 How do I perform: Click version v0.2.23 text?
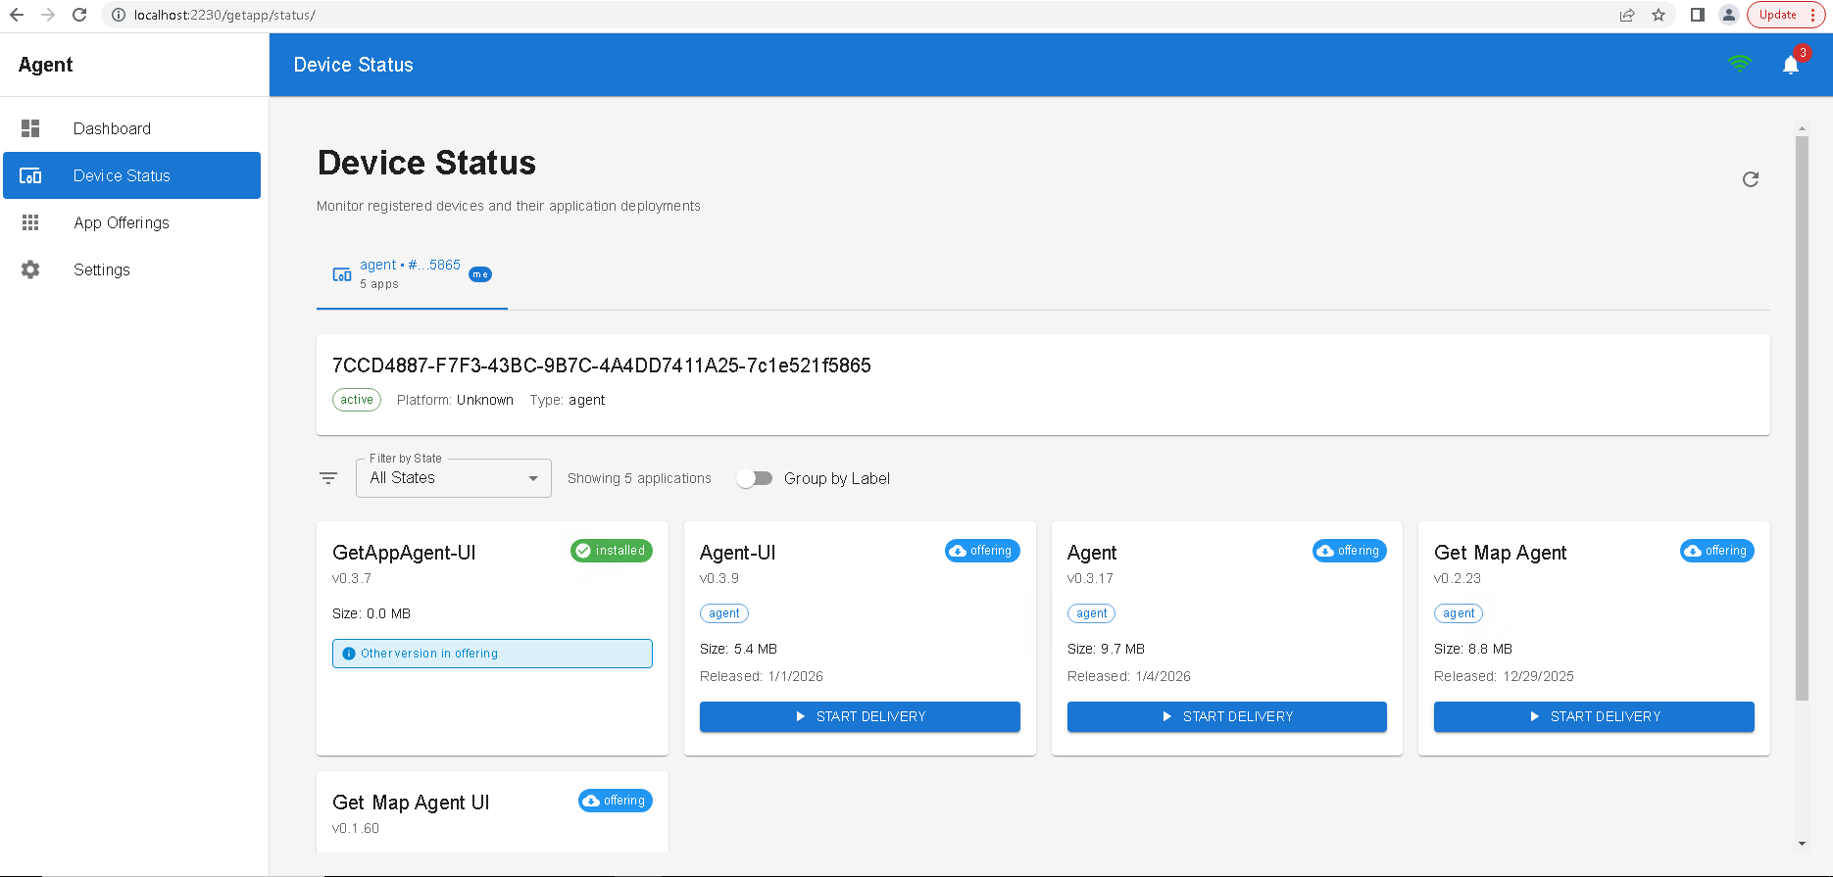[x=1458, y=578]
